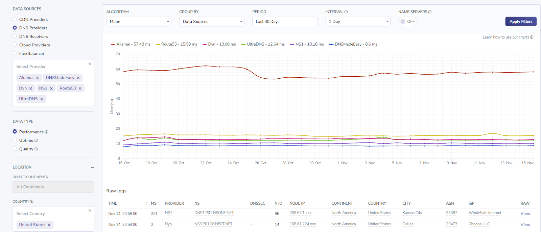Image resolution: width=541 pixels, height=232 pixels.
Task: Open the Country info tooltip icon
Action: [32, 201]
